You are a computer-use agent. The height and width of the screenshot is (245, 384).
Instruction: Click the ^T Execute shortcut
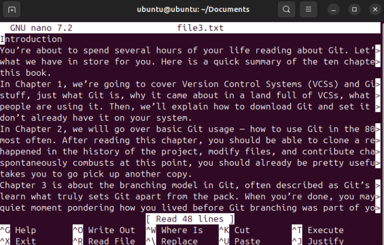tap(318, 231)
